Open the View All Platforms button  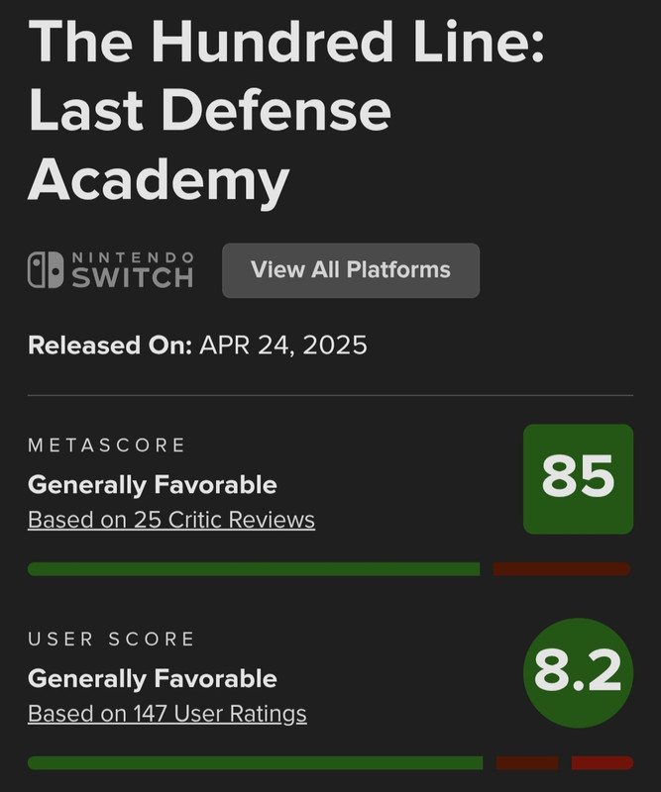[x=351, y=270]
